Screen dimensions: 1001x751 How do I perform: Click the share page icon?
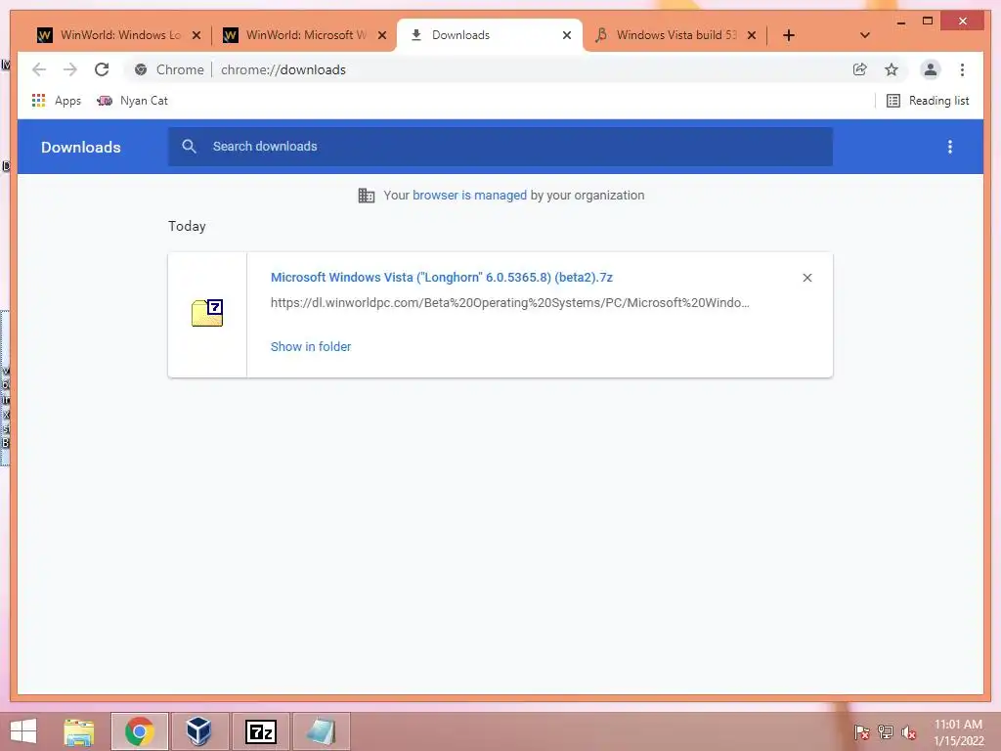coord(860,69)
